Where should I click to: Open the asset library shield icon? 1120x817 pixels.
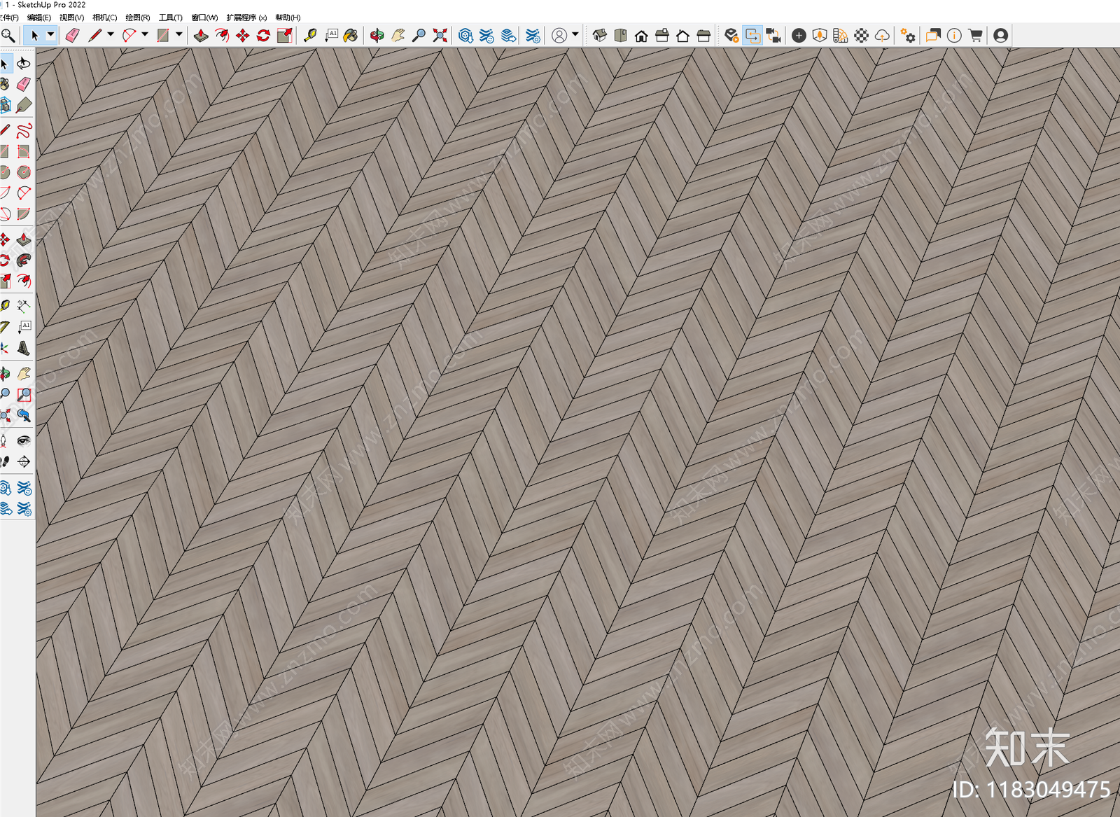[x=820, y=35]
